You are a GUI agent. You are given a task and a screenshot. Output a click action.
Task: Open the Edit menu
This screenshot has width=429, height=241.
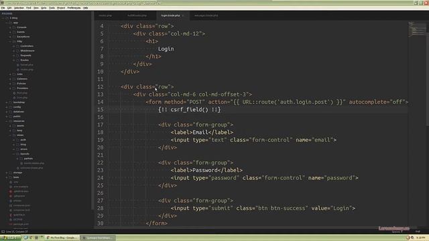point(9,8)
